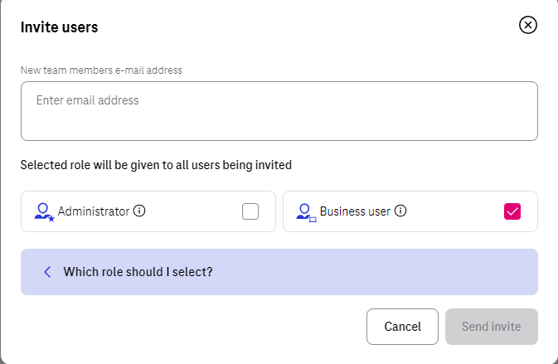The width and height of the screenshot is (558, 364).
Task: Select the Business user role label
Action: click(x=355, y=211)
